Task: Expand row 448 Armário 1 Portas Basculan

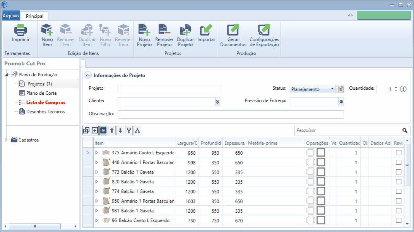Action: [x=97, y=162]
